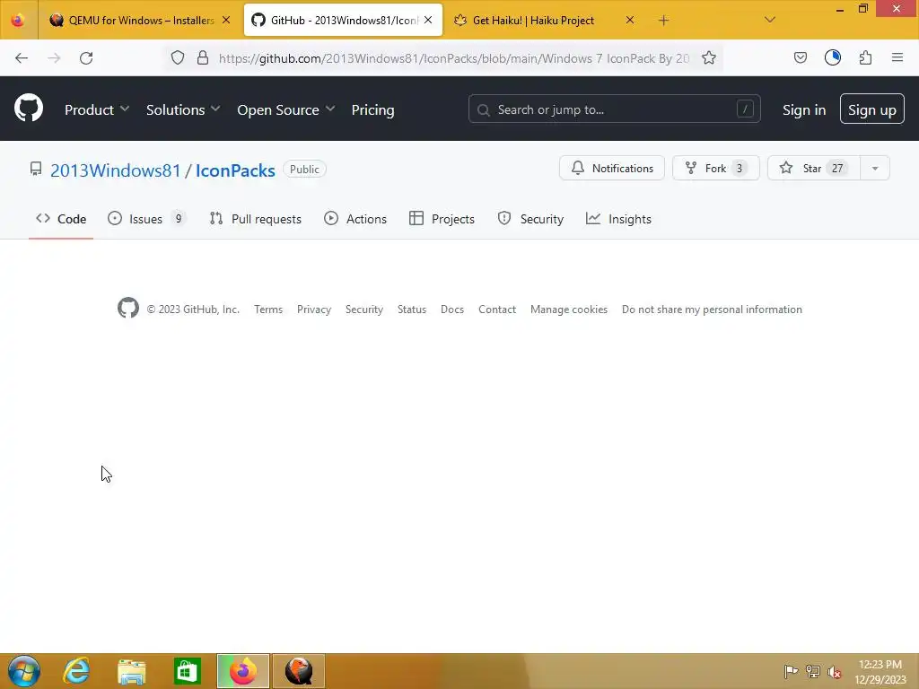
Task: Open the Projects tab
Action: 442,219
